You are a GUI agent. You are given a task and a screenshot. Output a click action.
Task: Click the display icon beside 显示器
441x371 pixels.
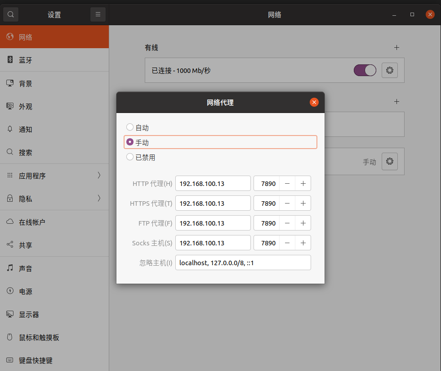point(10,314)
